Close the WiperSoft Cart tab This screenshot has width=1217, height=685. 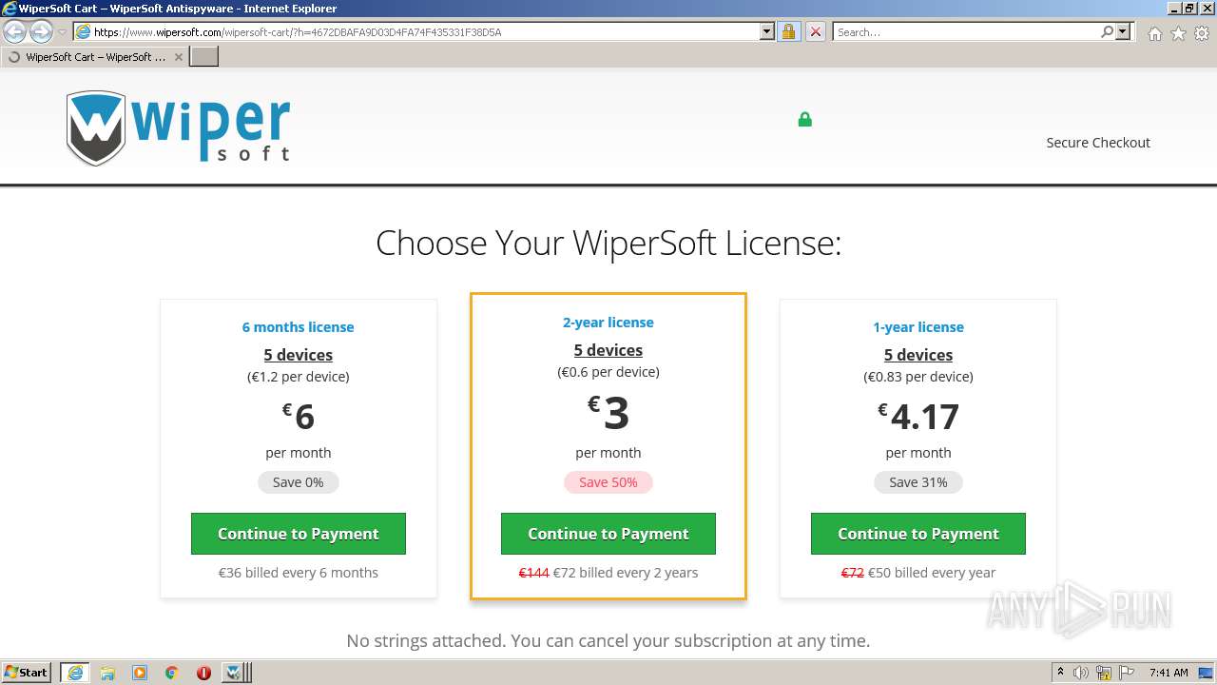click(x=179, y=57)
